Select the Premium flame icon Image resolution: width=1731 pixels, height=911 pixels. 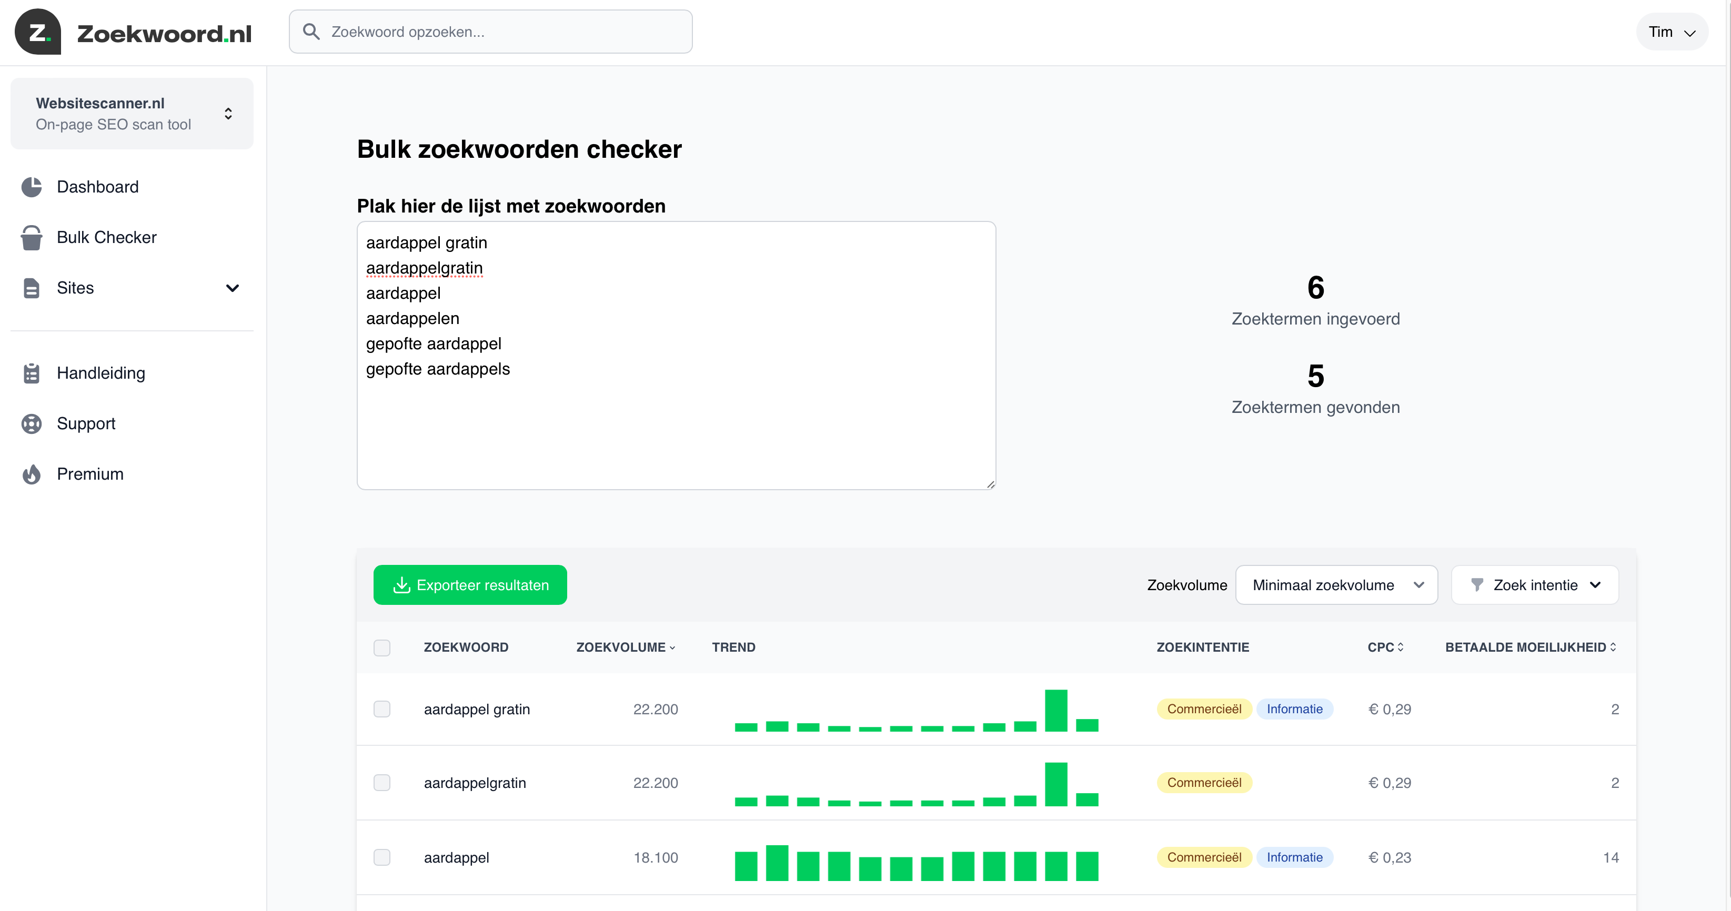(x=32, y=473)
